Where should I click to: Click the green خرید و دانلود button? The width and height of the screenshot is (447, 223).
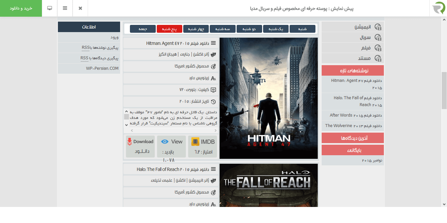click(21, 8)
